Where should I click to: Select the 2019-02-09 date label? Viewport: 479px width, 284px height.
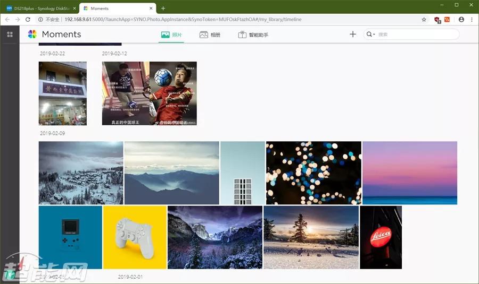(53, 133)
